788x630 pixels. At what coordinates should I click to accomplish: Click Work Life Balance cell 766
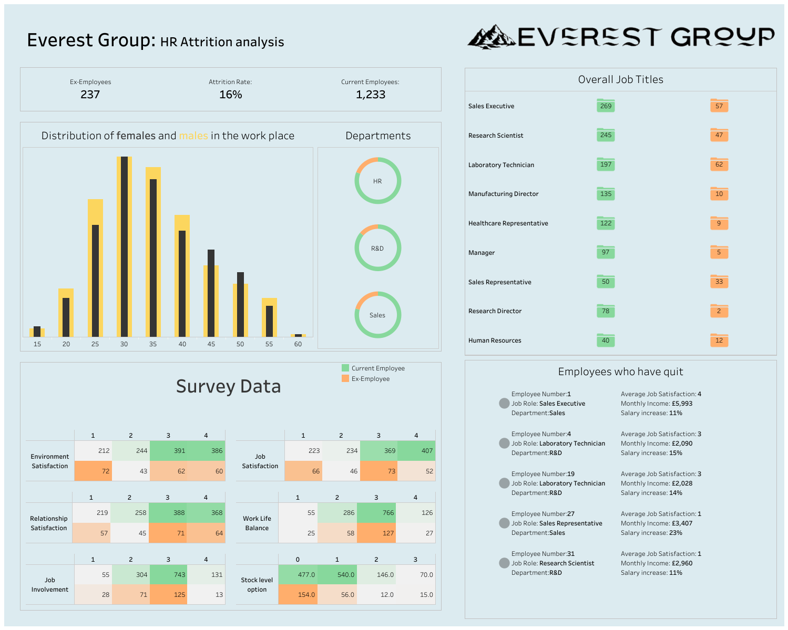(376, 513)
